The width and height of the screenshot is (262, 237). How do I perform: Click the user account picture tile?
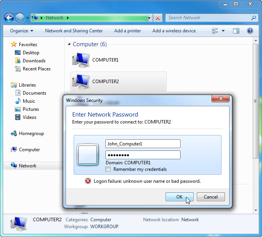pyautogui.click(x=88, y=155)
